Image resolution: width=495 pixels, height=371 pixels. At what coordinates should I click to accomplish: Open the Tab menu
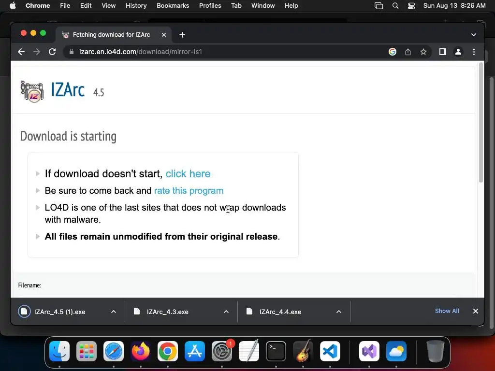[x=236, y=6]
